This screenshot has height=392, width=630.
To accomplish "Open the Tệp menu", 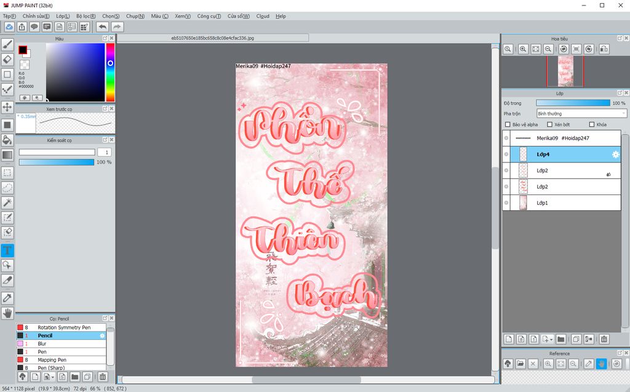I will click(x=9, y=16).
